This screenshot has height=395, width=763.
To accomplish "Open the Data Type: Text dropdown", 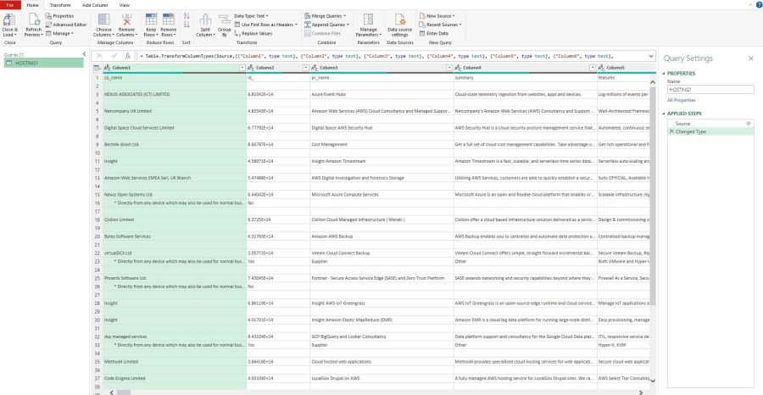I will (x=251, y=16).
